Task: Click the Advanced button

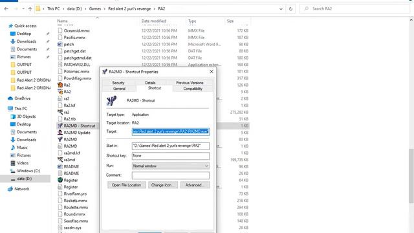Action: (x=195, y=185)
